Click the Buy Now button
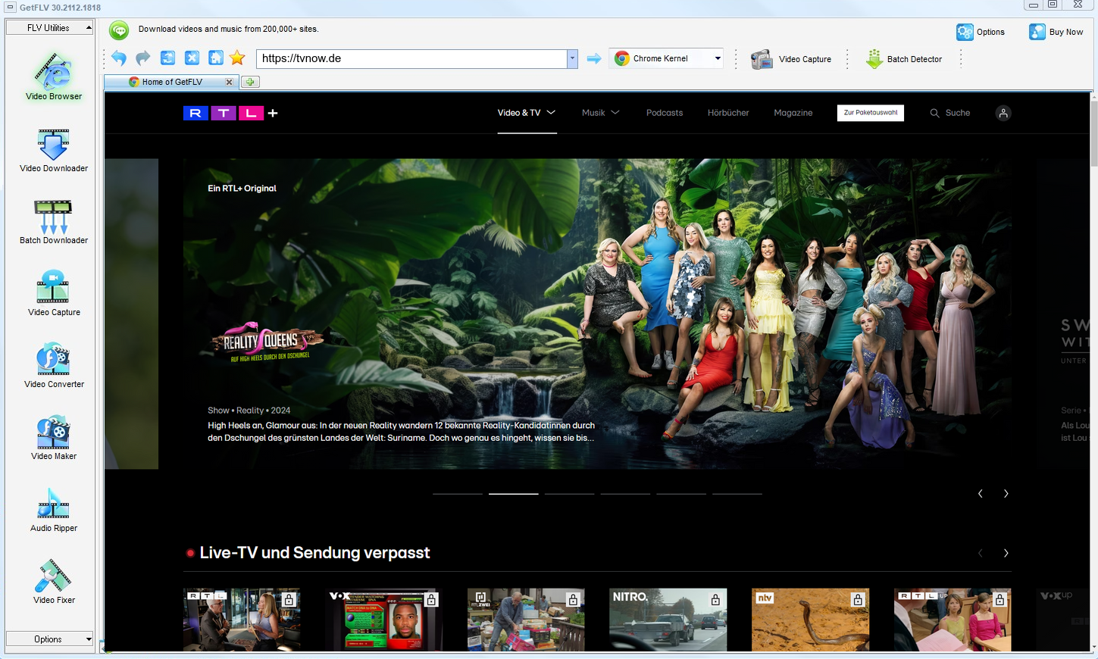 tap(1056, 32)
